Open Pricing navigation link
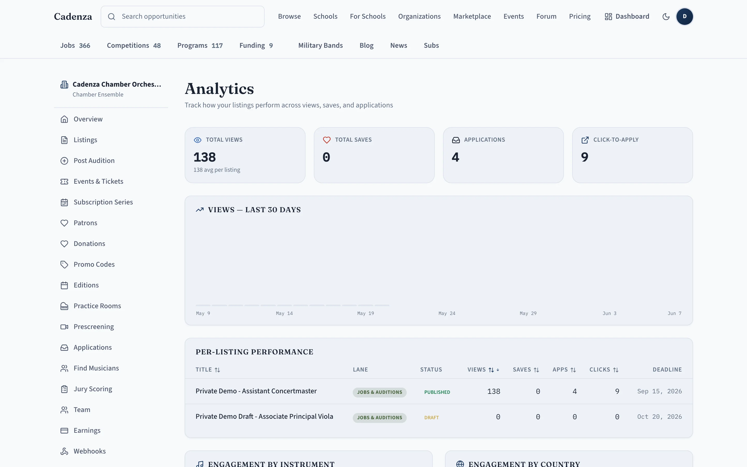This screenshot has height=467, width=747. (579, 16)
